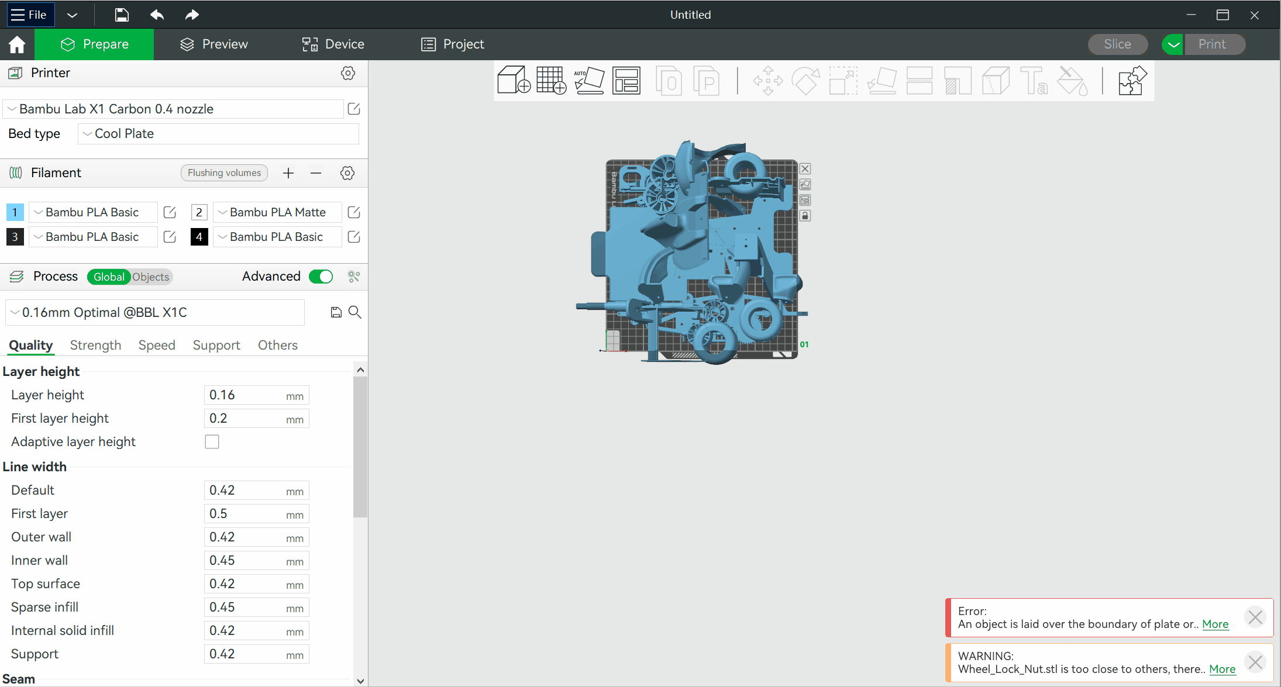This screenshot has height=687, width=1281.
Task: Switch process scope to Global
Action: 109,277
